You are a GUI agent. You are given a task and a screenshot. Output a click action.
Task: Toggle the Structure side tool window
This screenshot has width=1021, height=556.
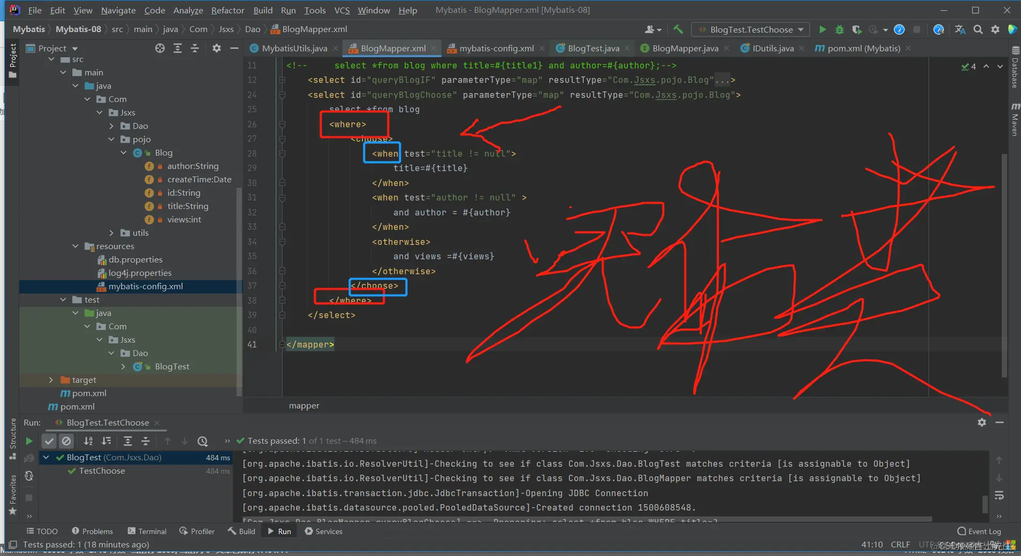tap(13, 438)
